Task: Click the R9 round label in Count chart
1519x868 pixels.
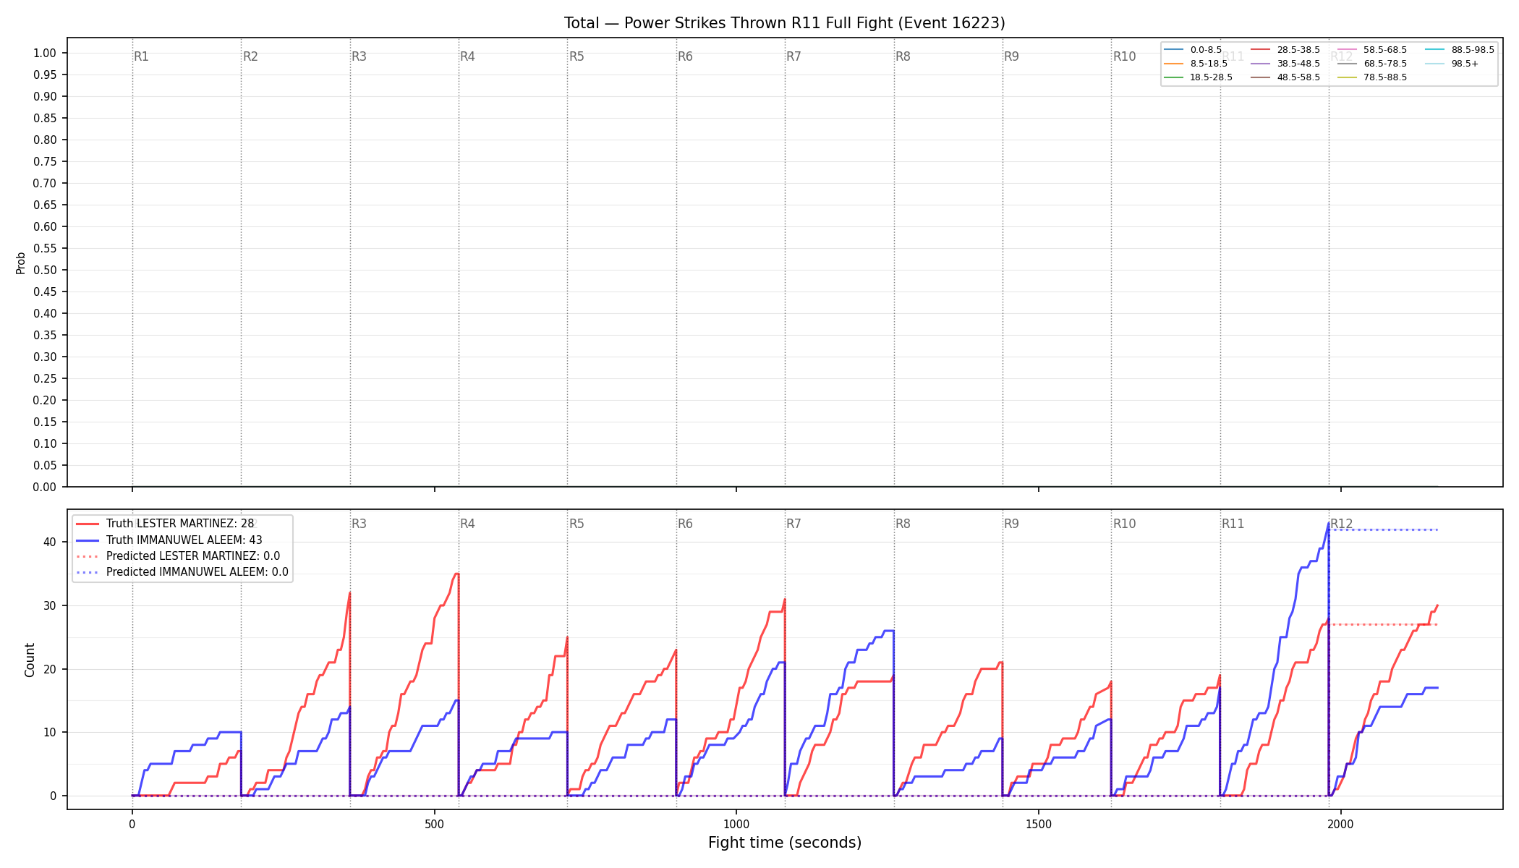Action: (x=1011, y=524)
